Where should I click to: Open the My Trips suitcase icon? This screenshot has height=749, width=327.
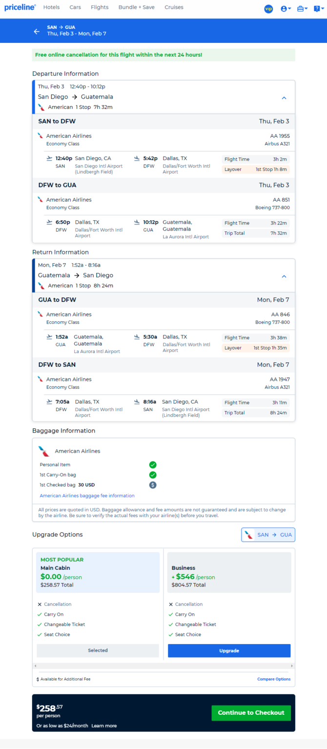click(x=302, y=9)
